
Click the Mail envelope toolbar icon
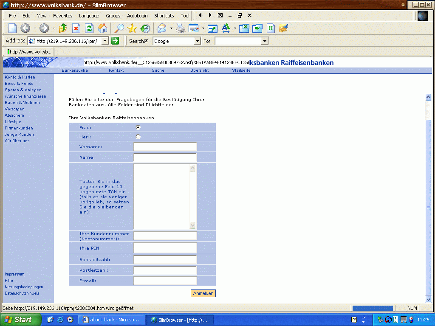pyautogui.click(x=162, y=28)
